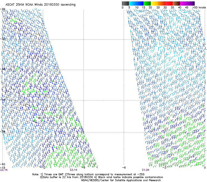Click the '-38' latitude axis label

pyautogui.click(x=3, y=131)
